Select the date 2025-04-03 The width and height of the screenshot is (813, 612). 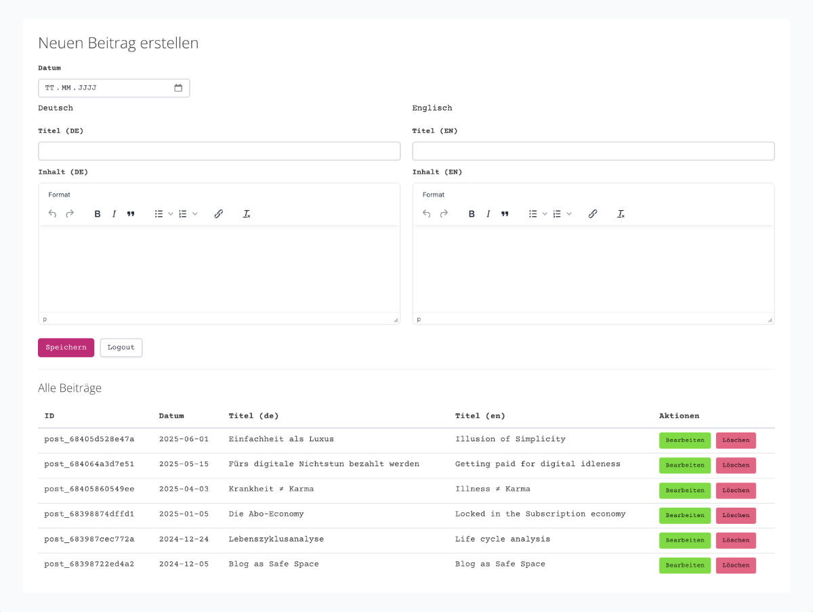click(184, 489)
